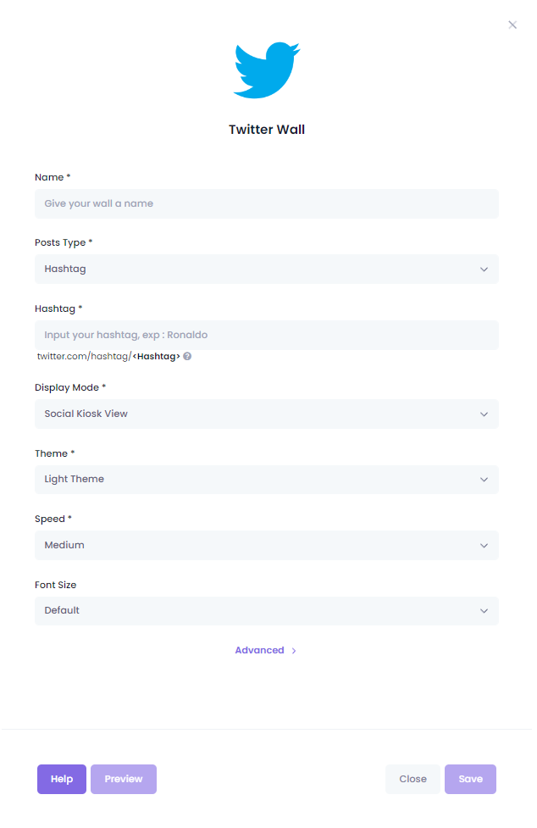Image resolution: width=537 pixels, height=828 pixels.
Task: Open the Social Kiosk View dropdown
Action: 267,414
